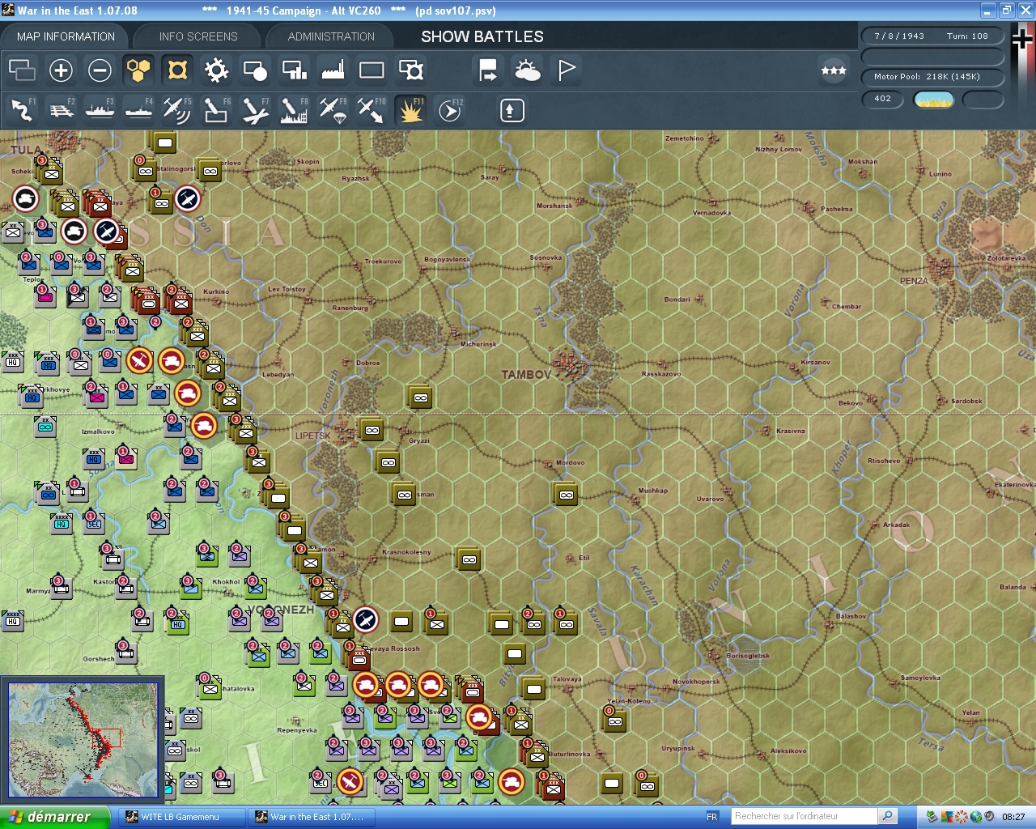Screen dimensions: 1036x829
Task: Select the F2 rail mode icon
Action: 61,110
